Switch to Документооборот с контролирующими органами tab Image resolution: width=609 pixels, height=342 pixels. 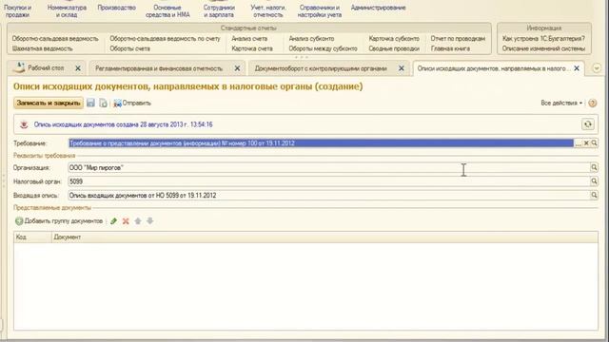coord(321,68)
